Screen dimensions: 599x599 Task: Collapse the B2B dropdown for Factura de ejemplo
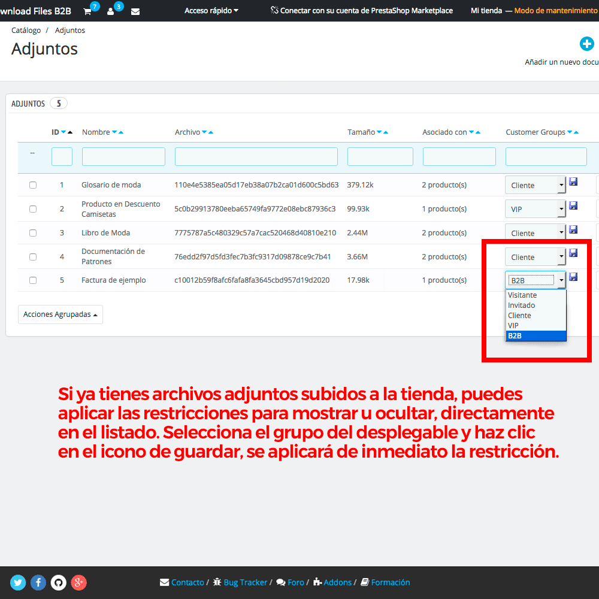pyautogui.click(x=535, y=280)
